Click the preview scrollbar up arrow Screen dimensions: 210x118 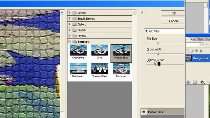[62, 12]
